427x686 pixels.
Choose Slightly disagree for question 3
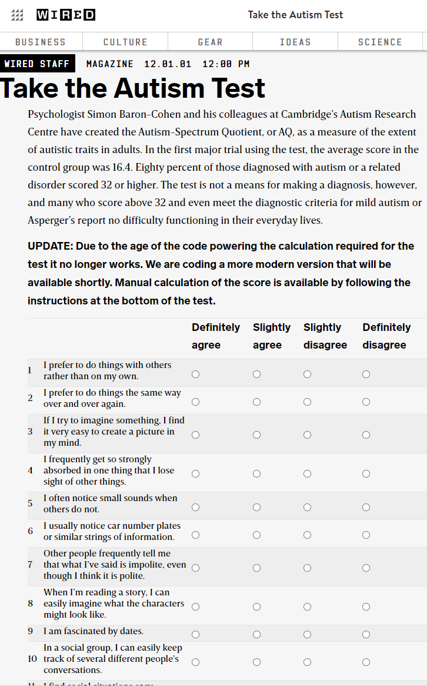coord(308,435)
